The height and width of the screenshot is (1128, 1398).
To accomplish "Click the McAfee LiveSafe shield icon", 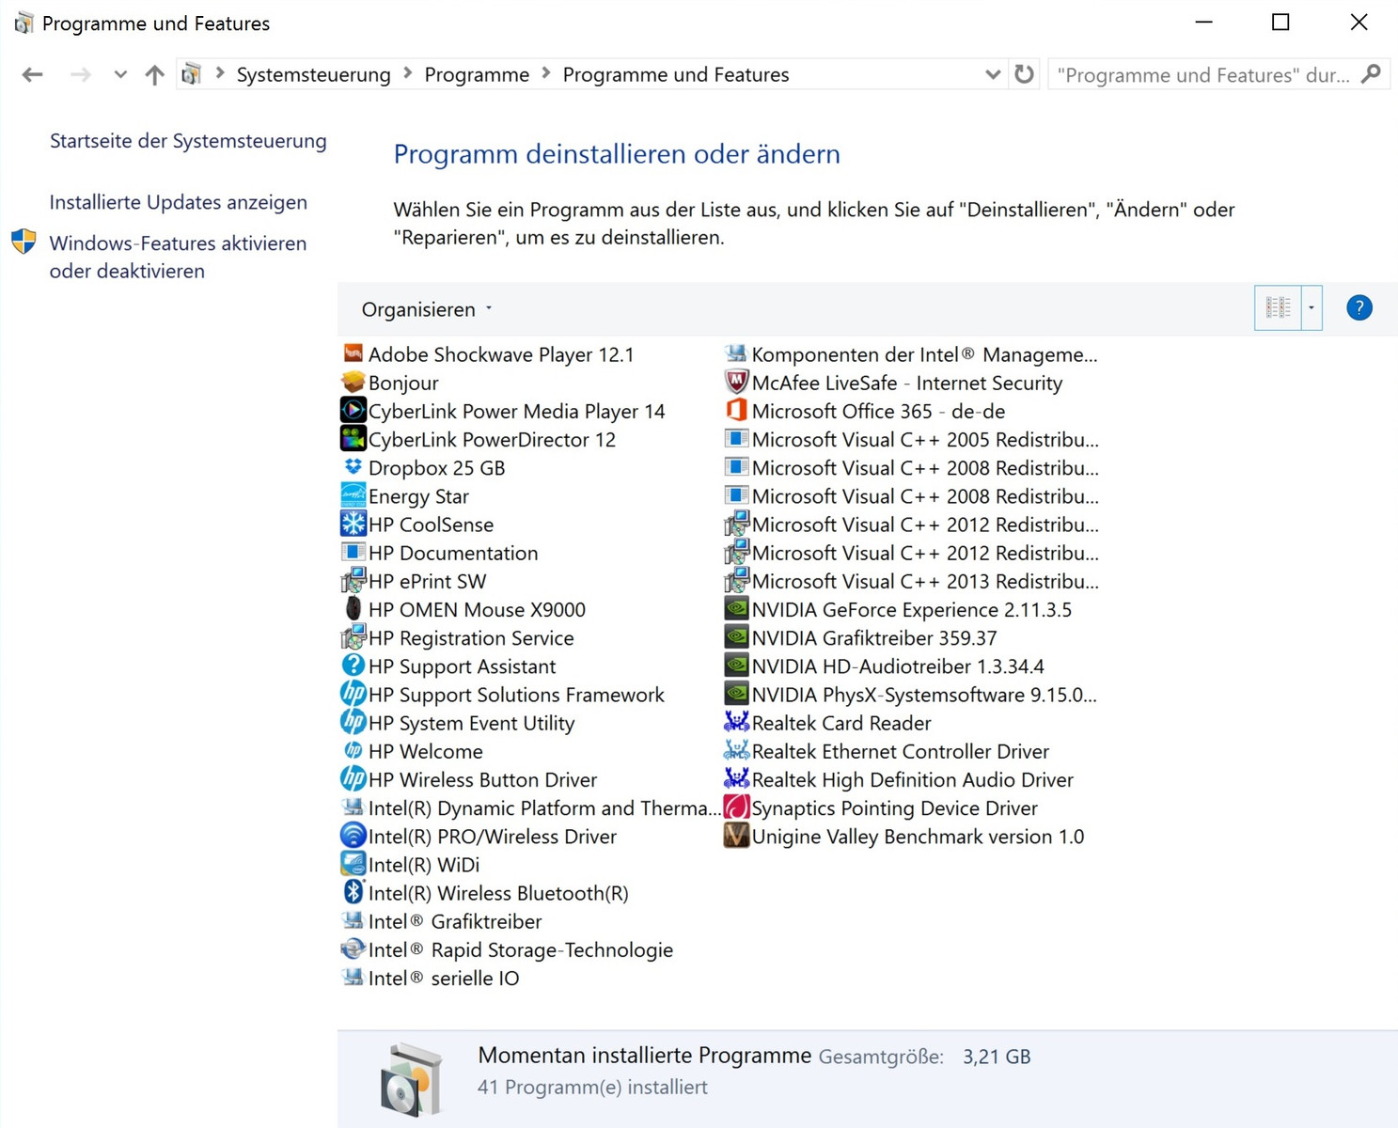I will [x=736, y=383].
